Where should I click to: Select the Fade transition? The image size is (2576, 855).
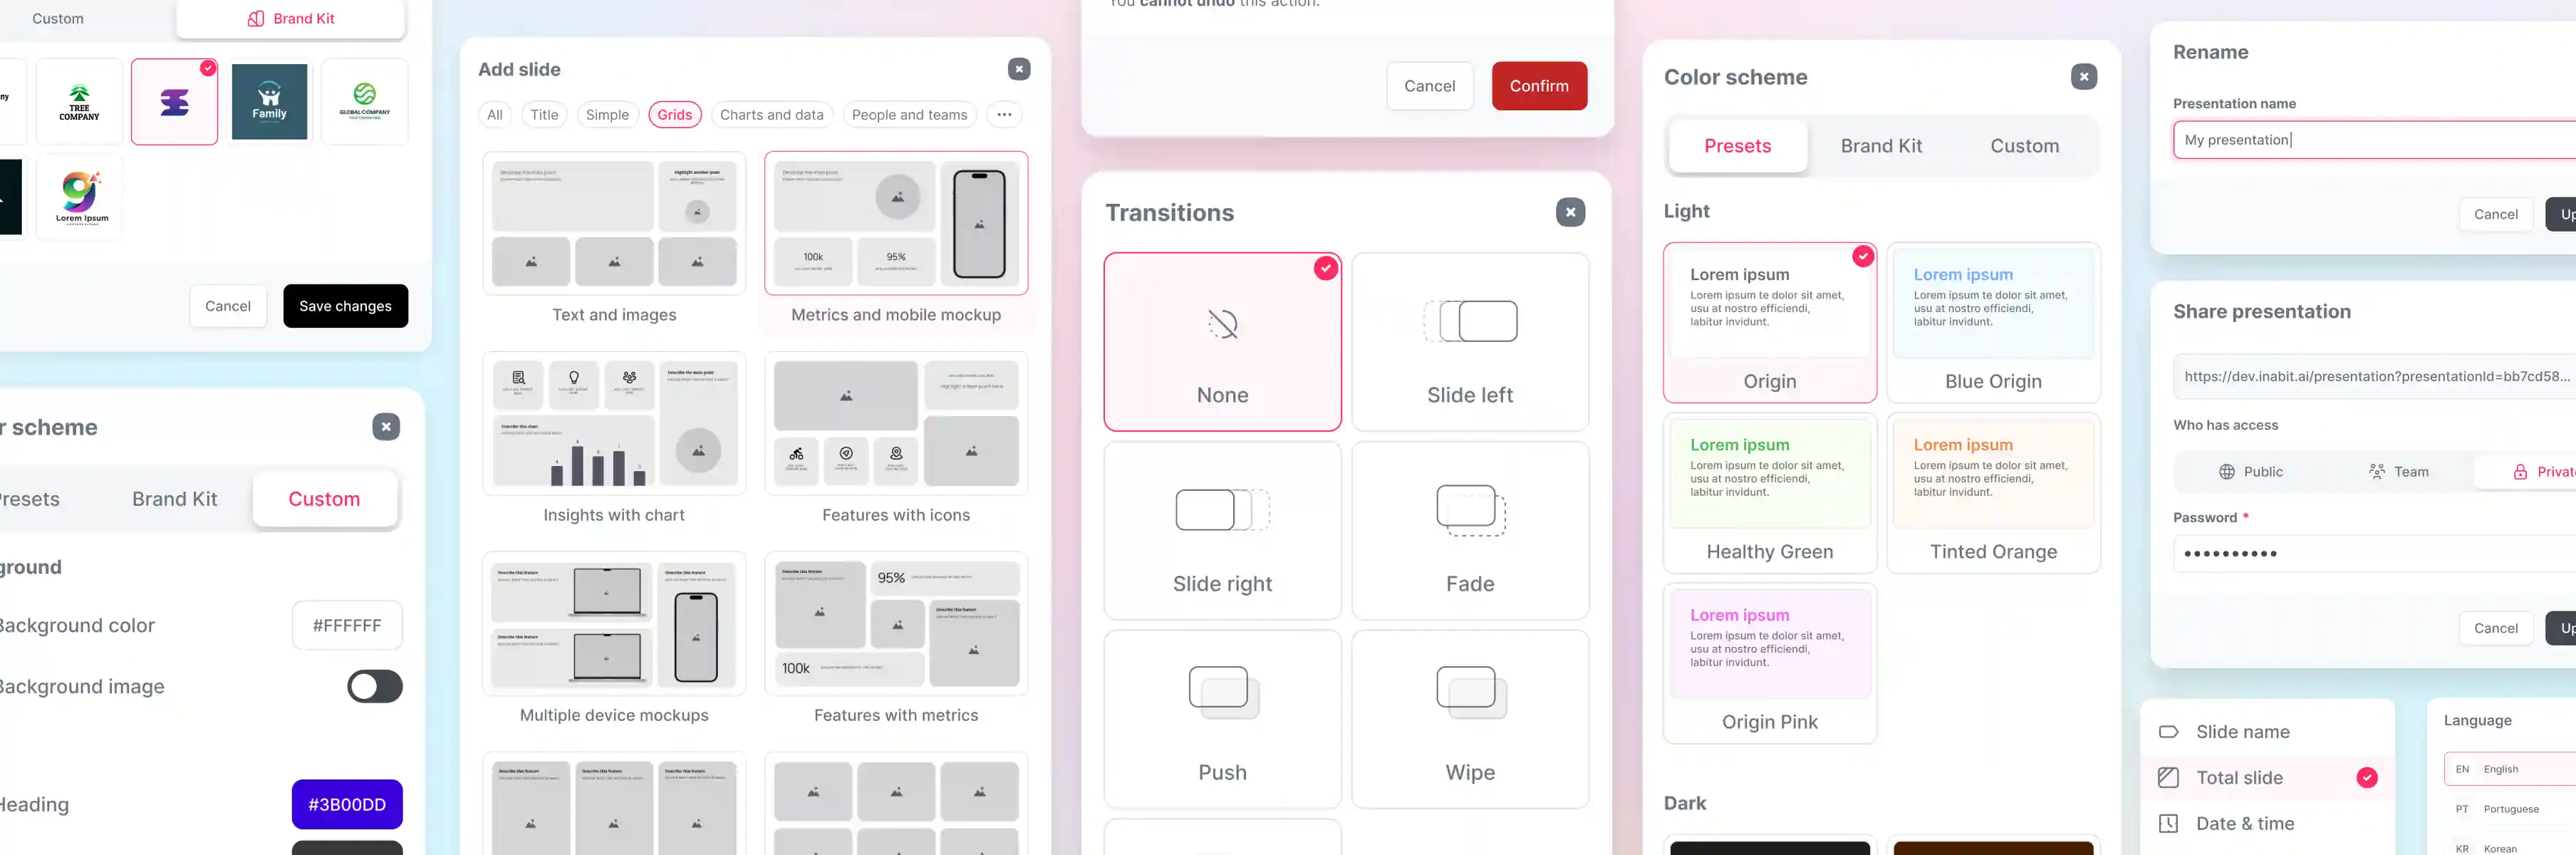point(1469,530)
